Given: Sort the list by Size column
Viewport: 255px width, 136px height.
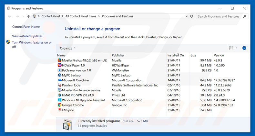Looking at the screenshot, I should [x=193, y=55].
